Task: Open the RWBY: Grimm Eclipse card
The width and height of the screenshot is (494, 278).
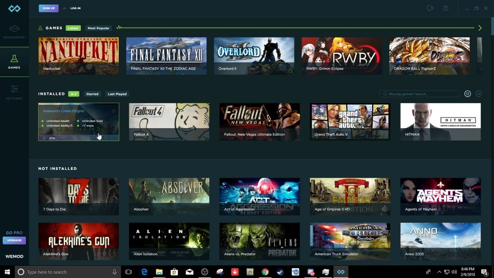Action: (342, 56)
